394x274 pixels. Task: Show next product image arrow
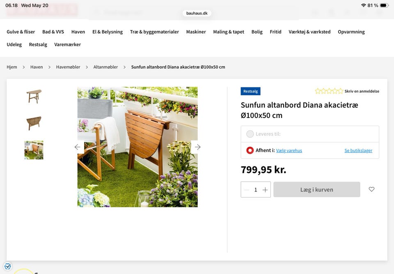click(x=198, y=147)
